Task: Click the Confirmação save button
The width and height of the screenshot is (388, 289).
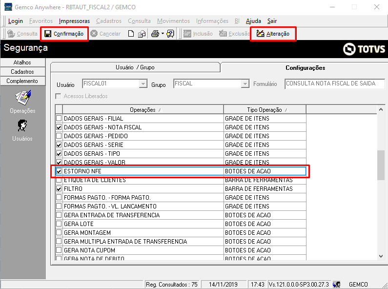Action: click(64, 34)
